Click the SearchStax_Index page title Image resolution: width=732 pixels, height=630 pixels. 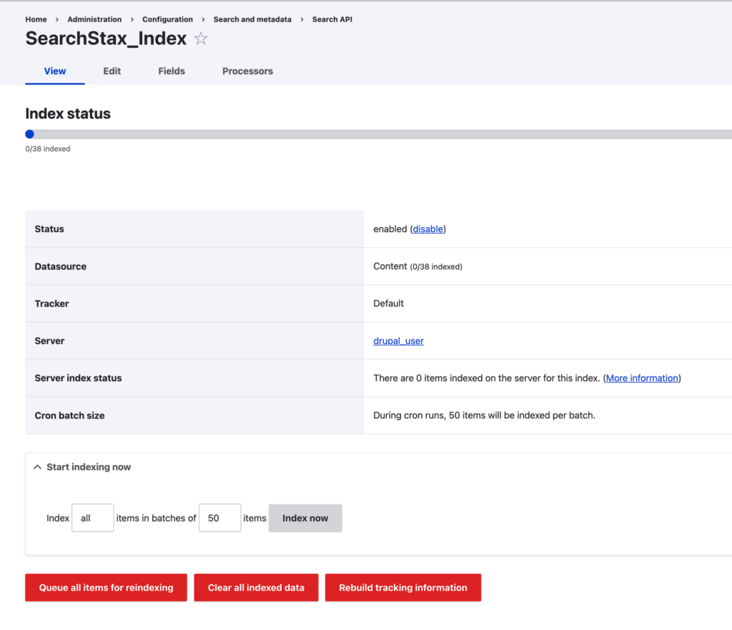[106, 39]
